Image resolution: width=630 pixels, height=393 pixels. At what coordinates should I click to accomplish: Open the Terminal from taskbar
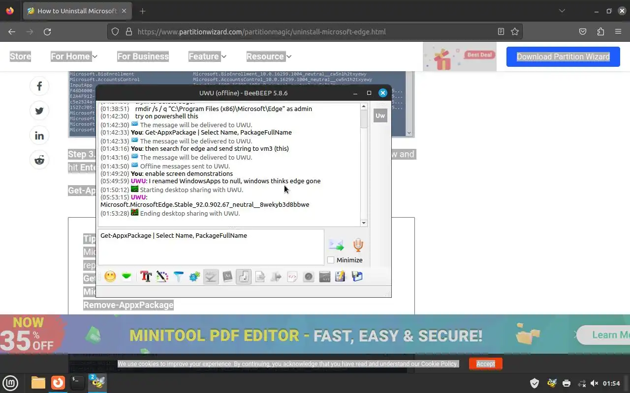tap(77, 383)
